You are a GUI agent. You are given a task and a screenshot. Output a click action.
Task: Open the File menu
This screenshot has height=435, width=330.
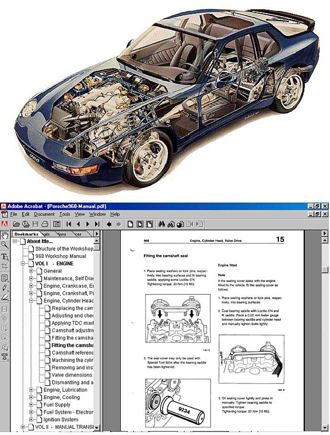tap(14, 214)
